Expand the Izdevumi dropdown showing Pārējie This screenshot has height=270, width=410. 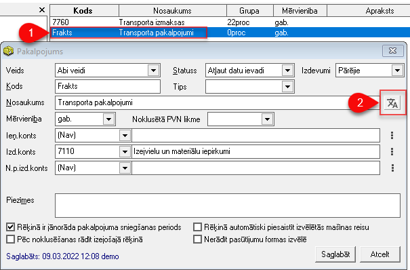point(397,71)
